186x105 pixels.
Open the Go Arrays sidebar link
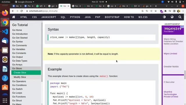pos(17,64)
